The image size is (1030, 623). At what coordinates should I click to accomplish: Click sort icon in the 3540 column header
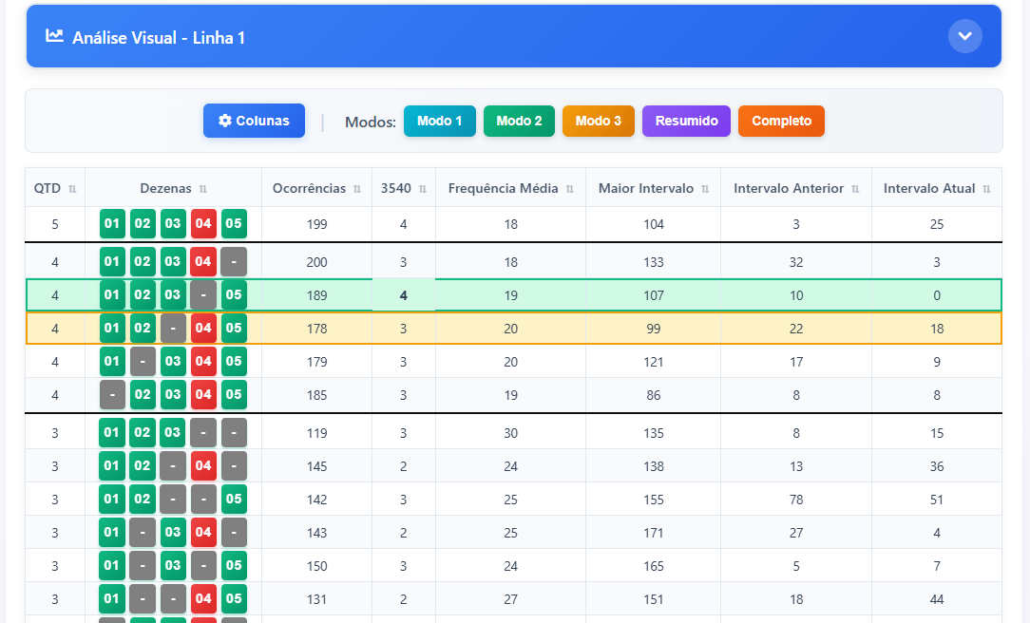click(x=423, y=189)
